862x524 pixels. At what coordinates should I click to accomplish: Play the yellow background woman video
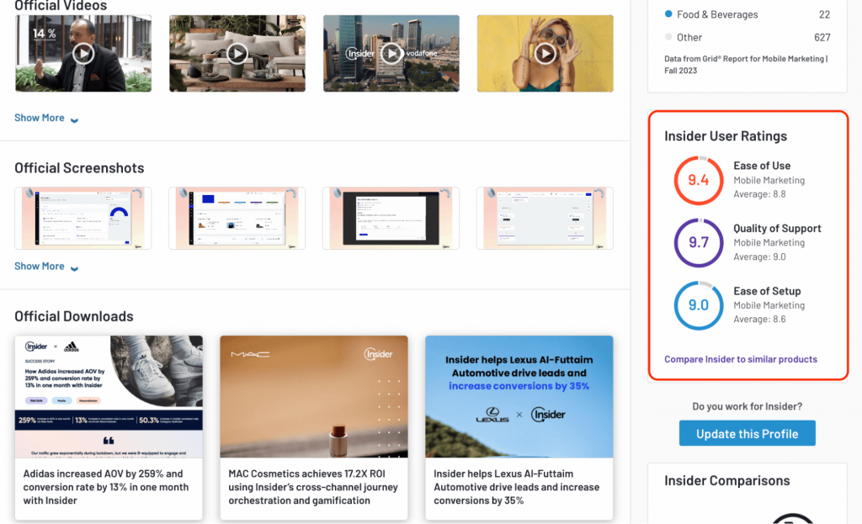pos(545,53)
